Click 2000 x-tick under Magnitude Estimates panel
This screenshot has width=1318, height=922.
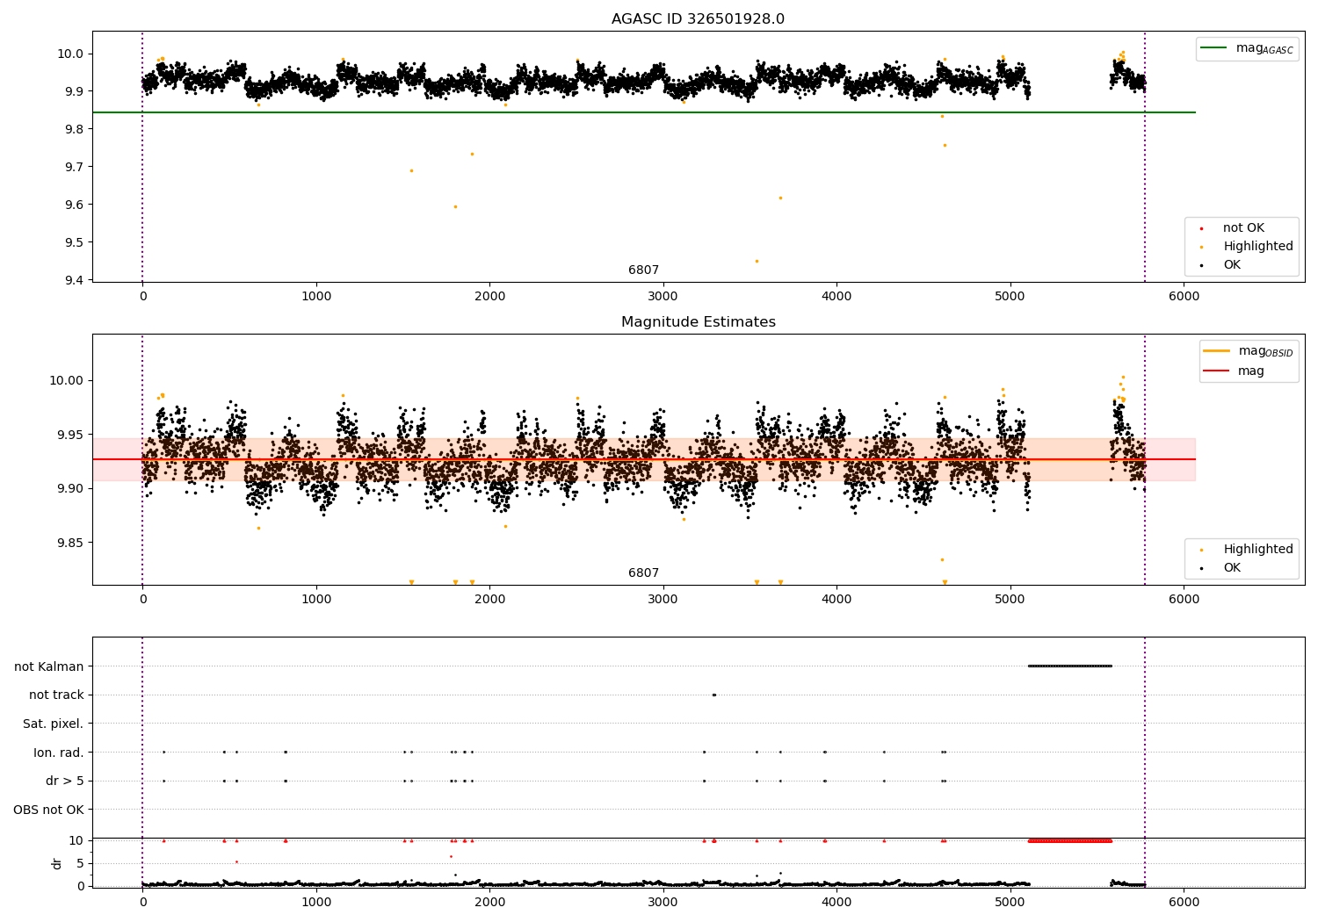pos(489,599)
